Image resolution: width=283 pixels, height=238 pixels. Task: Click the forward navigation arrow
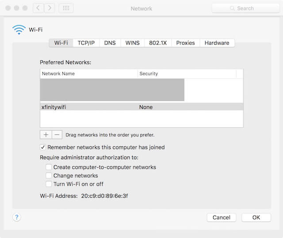click(49, 8)
